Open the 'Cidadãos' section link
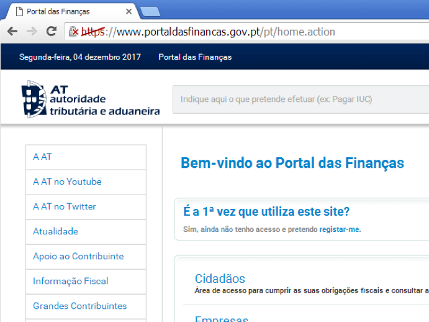Viewport: 429px width, 322px height. point(220,278)
